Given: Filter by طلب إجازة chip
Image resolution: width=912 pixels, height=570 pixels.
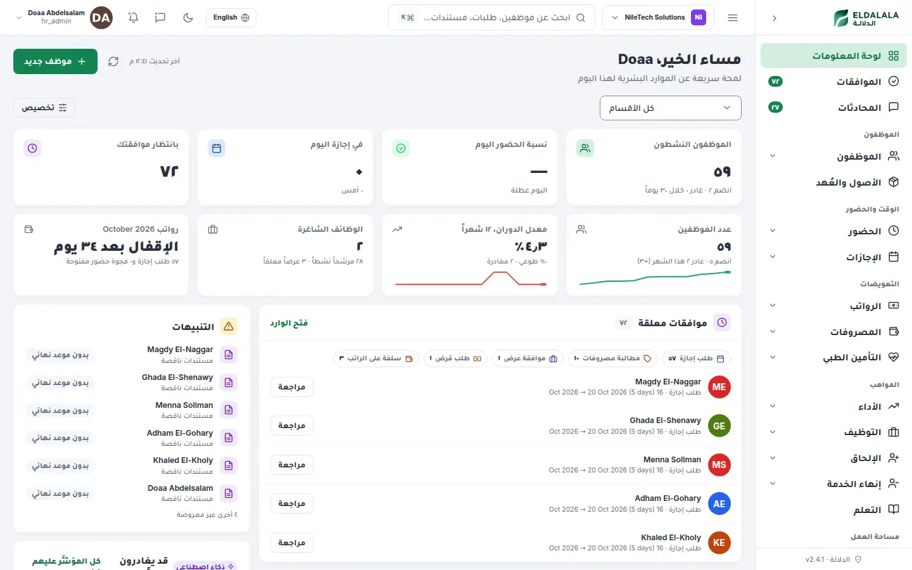Looking at the screenshot, I should click(697, 358).
